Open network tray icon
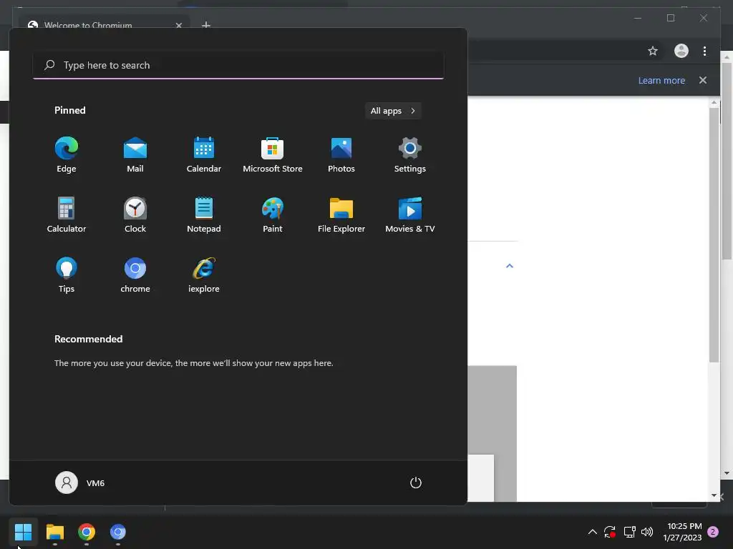Viewport: 733px width, 549px height. (629, 532)
